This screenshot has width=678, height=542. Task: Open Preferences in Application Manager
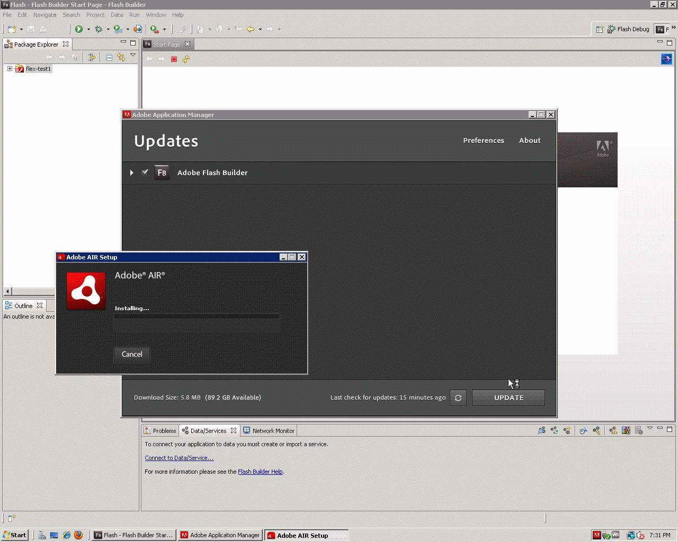(484, 140)
